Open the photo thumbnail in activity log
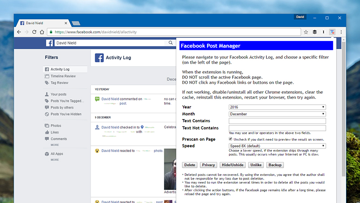Image resolution: width=360 pixels, height=203 pixels. (x=170, y=169)
